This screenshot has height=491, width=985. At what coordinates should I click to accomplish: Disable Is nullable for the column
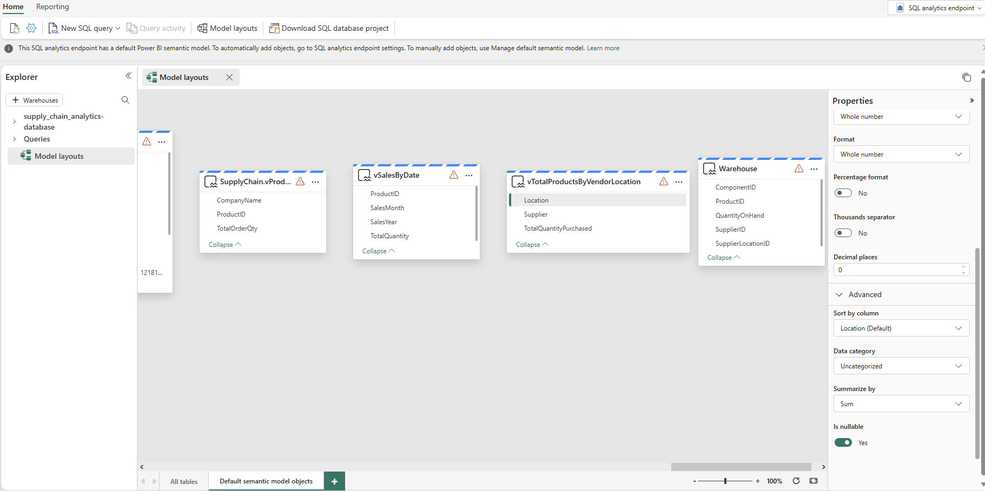pos(844,442)
